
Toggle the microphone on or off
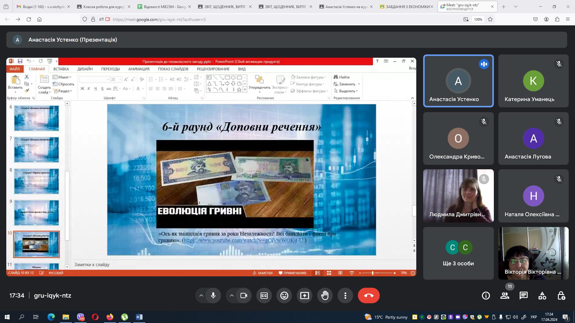point(213,295)
